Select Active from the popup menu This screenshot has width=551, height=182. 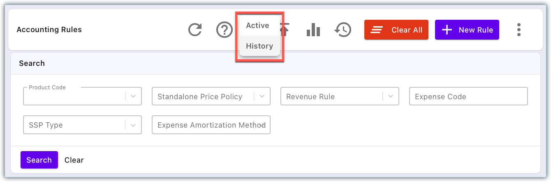click(258, 26)
